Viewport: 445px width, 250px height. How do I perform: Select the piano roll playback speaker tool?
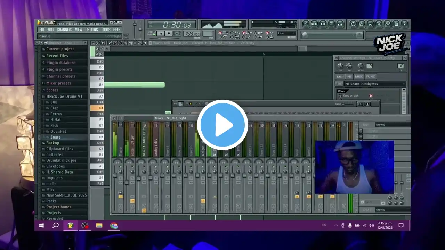click(145, 43)
